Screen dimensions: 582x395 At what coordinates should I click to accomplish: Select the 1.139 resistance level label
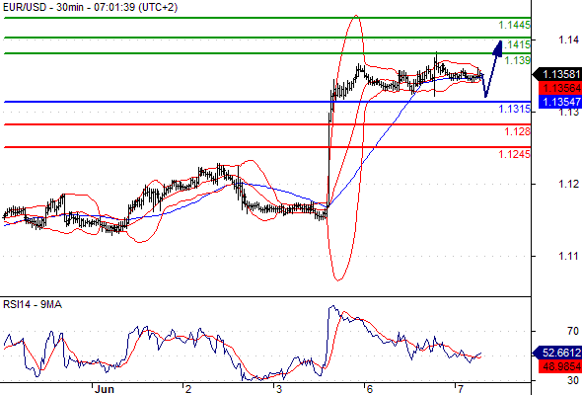coord(518,60)
